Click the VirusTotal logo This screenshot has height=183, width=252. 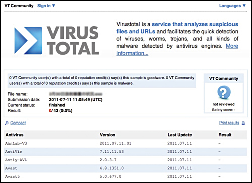point(56,41)
